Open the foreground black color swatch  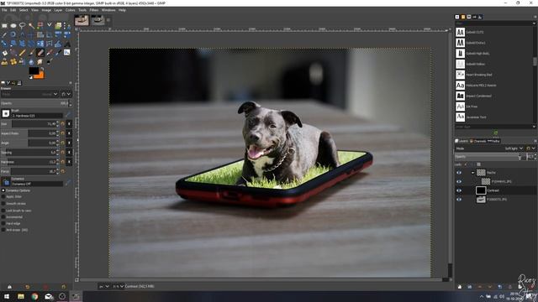pyautogui.click(x=34, y=70)
